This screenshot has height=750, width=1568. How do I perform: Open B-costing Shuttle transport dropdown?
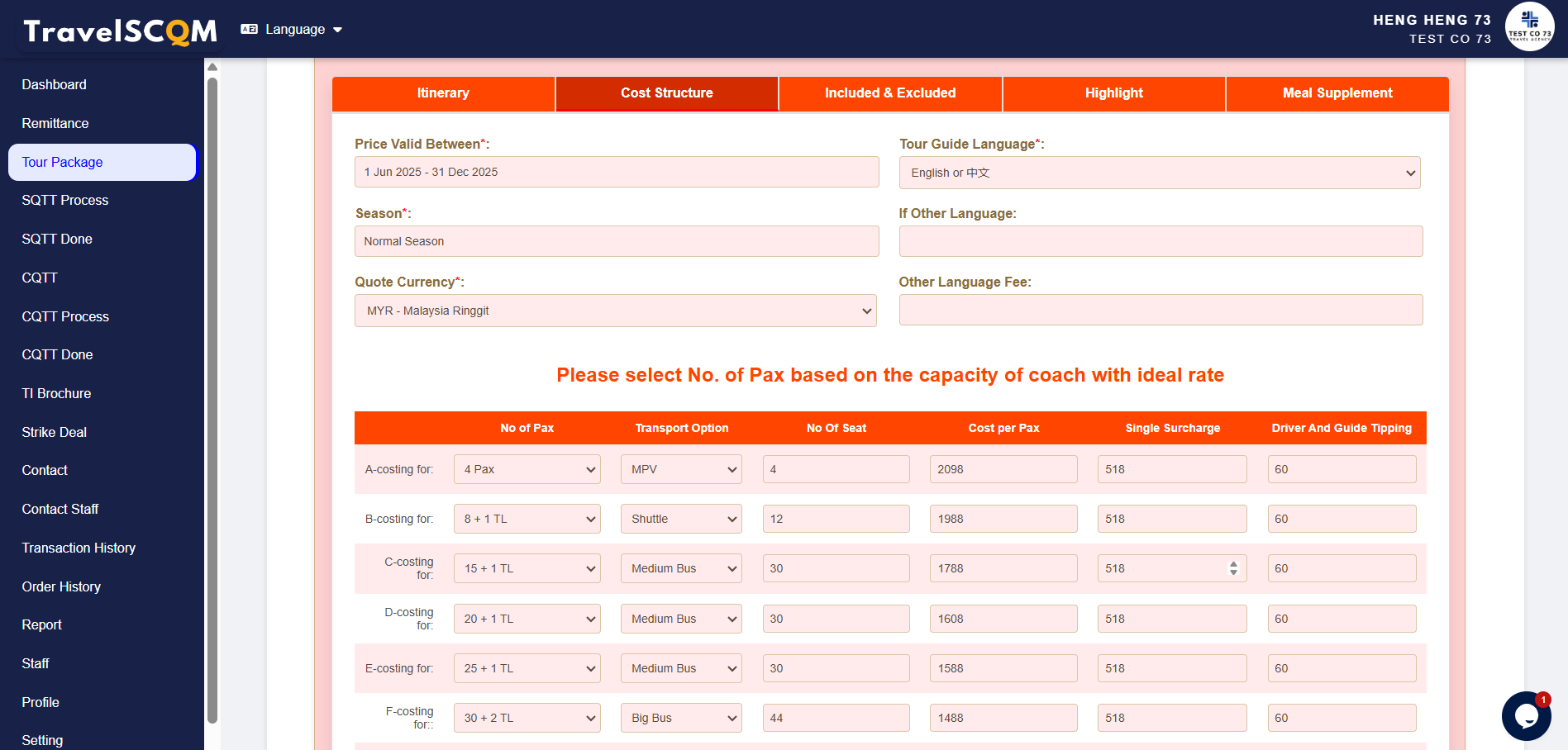click(681, 519)
